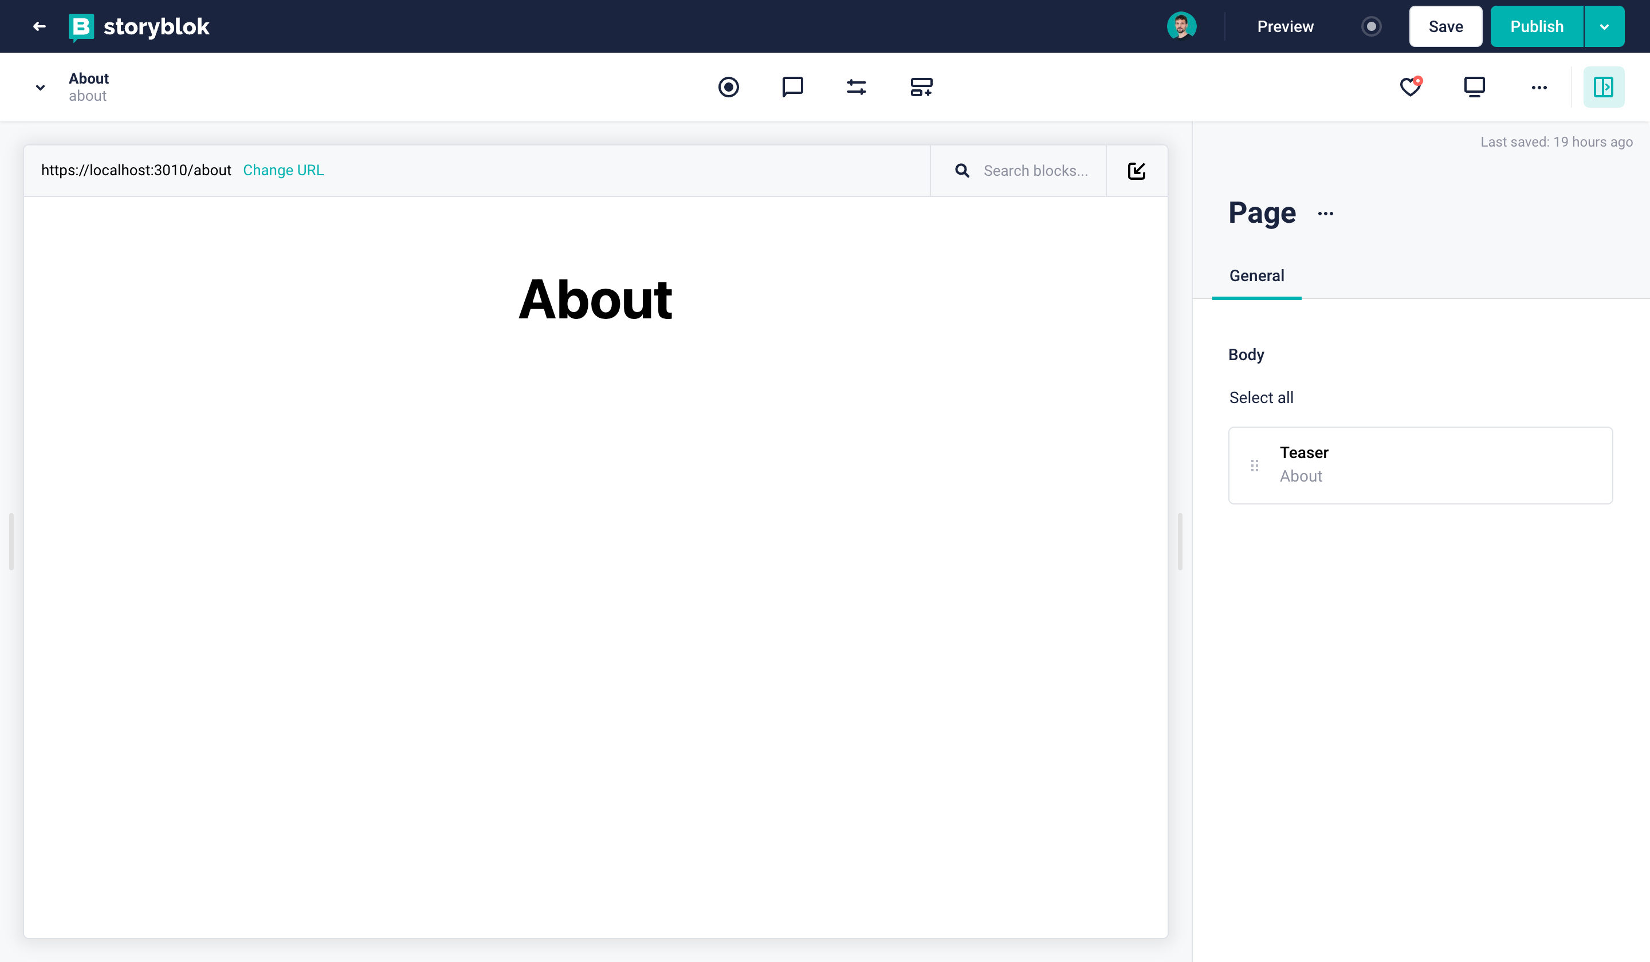Click the localhost preview URL text

tap(136, 170)
